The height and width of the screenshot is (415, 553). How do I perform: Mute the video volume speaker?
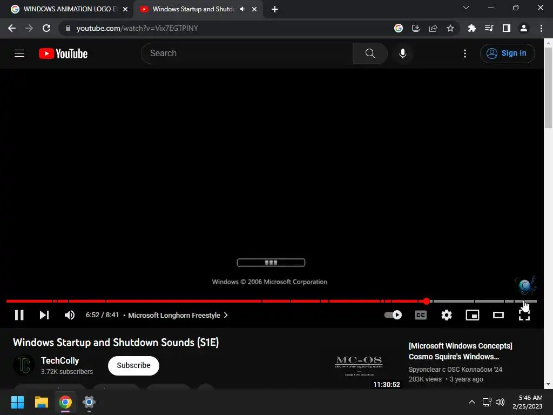click(x=70, y=315)
